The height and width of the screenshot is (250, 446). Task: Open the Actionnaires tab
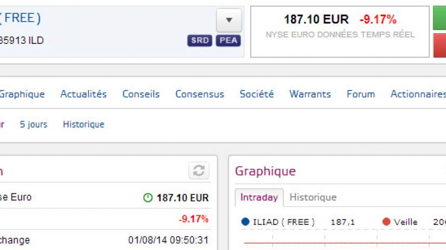tap(418, 94)
